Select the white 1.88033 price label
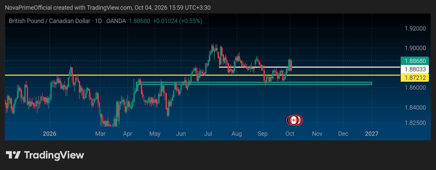The height and width of the screenshot is (170, 436). pos(415,69)
